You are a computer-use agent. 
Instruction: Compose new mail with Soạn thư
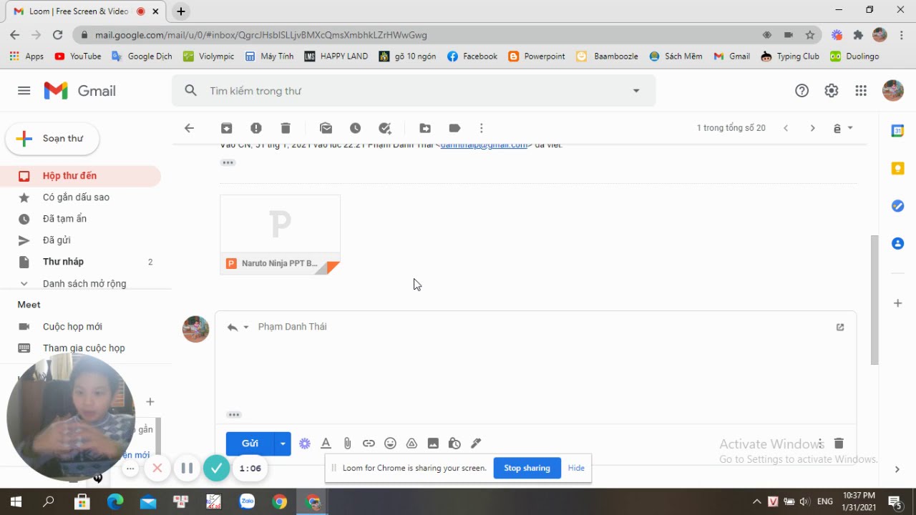click(52, 139)
